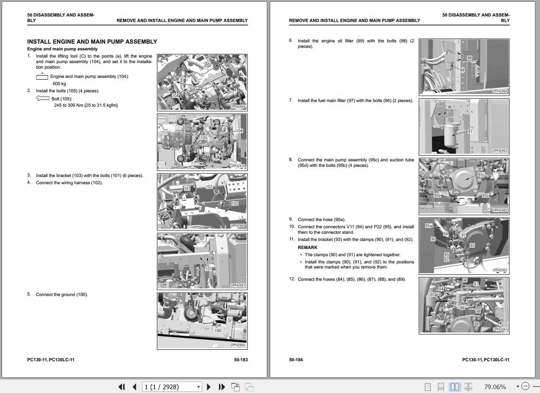The image size is (540, 393).
Task: Click the CPP42969 engine lifting illustration
Action: pyautogui.click(x=202, y=82)
